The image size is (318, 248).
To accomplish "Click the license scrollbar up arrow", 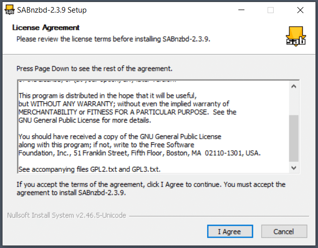I will pyautogui.click(x=294, y=87).
